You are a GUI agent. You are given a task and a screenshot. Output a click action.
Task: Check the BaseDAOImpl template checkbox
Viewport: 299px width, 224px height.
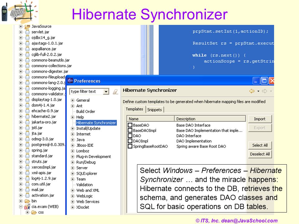(x=130, y=130)
